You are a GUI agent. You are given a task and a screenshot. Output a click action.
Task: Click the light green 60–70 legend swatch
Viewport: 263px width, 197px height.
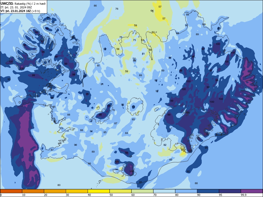[142, 191]
